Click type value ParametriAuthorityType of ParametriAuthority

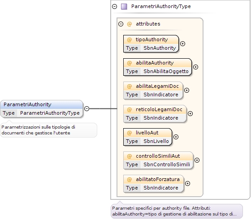(50, 113)
